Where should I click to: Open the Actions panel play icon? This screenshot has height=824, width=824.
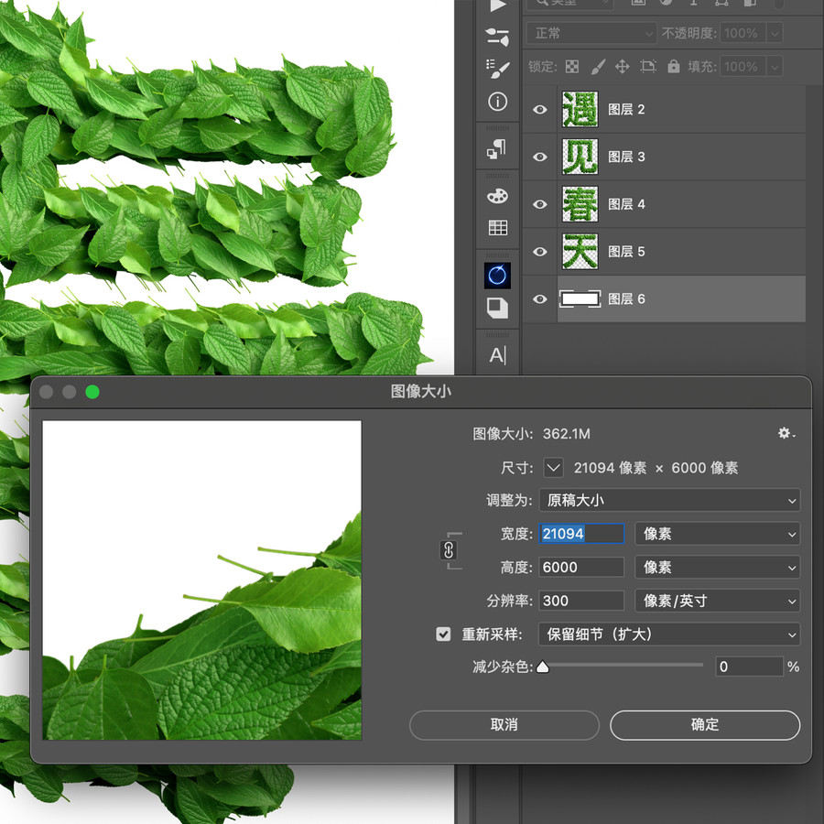click(497, 5)
